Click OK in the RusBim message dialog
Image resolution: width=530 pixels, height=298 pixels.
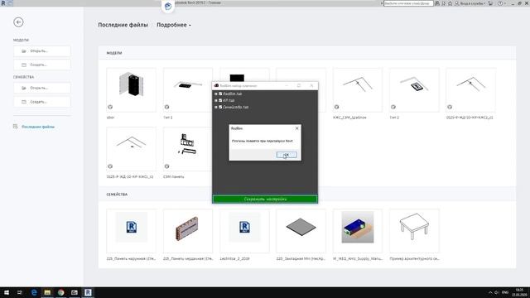pos(287,155)
